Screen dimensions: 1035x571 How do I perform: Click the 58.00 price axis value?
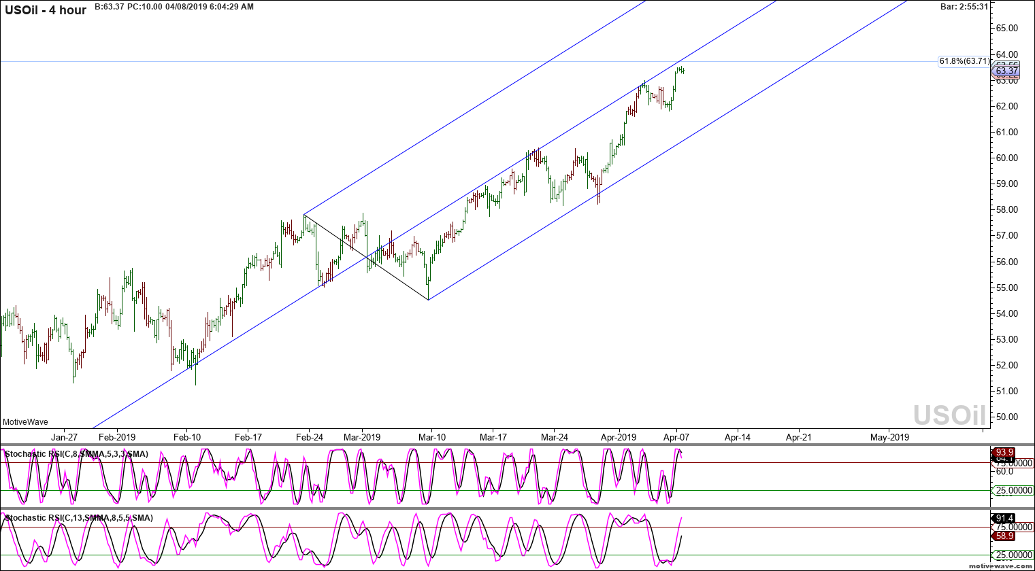[x=1007, y=210]
